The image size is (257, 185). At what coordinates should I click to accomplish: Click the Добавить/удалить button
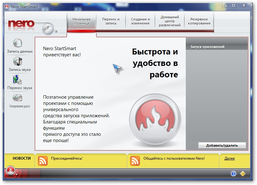pyautogui.click(x=222, y=145)
